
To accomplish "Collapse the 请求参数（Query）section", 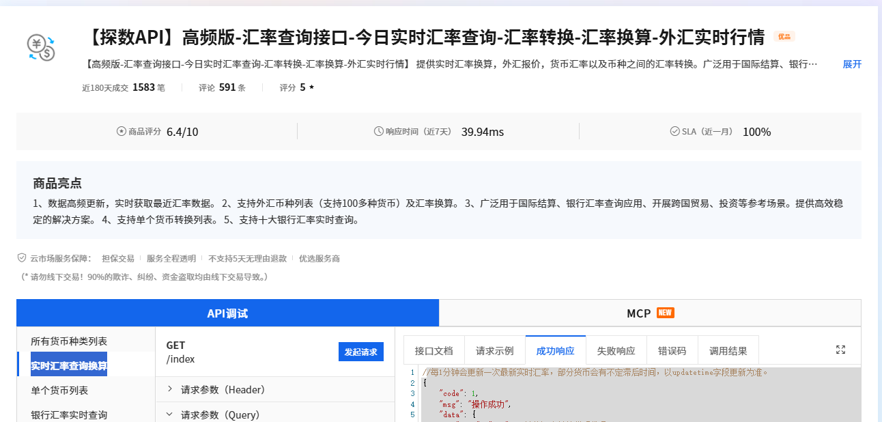I will pos(219,412).
